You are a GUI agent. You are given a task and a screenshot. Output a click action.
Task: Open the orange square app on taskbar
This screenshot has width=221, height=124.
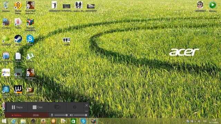(53, 121)
